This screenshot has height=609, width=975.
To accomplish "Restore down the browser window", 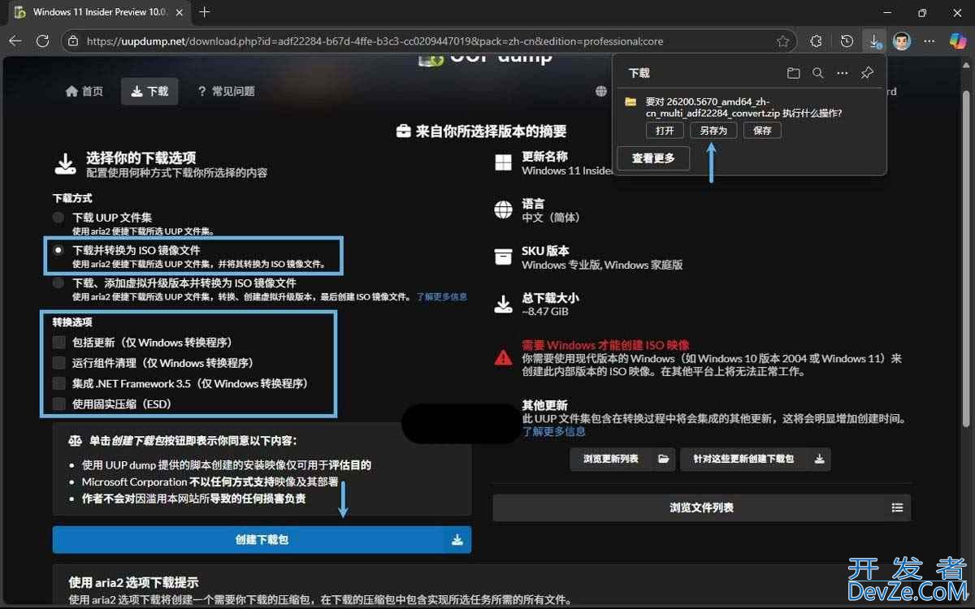I will tap(922, 12).
